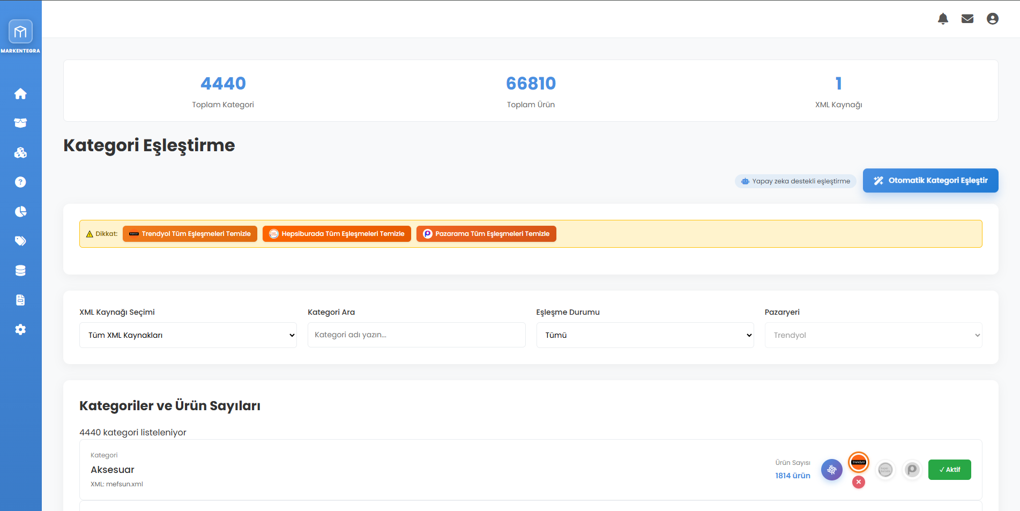
Task: Open the Eşleşme Durumu dropdown
Action: click(x=645, y=335)
